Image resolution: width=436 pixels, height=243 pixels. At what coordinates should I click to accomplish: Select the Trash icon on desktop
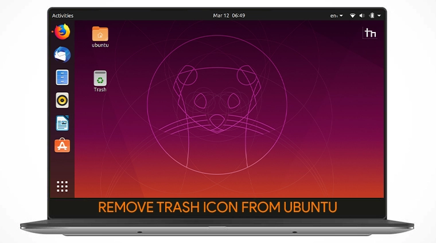[100, 78]
